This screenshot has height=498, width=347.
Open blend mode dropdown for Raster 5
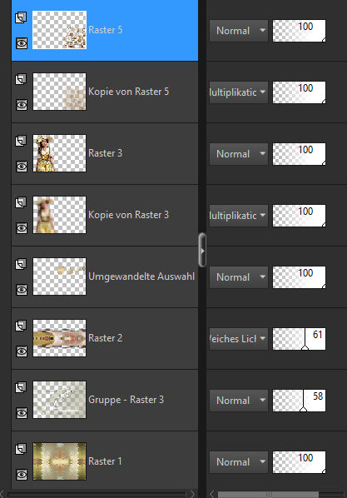pos(239,31)
